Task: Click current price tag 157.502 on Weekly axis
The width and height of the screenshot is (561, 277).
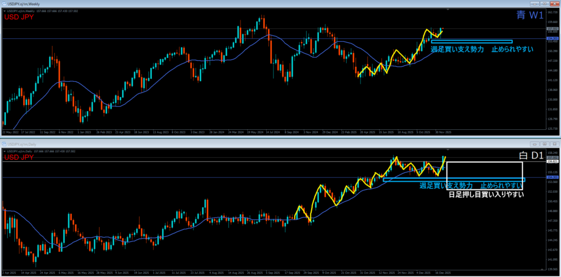Action: (552, 29)
